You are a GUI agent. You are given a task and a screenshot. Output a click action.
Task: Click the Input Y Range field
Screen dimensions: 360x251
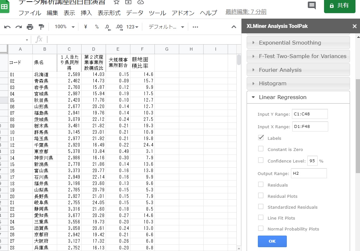pyautogui.click(x=310, y=114)
